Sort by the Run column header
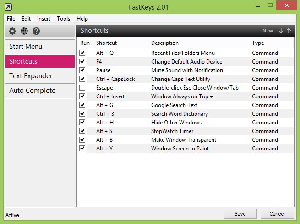This screenshot has height=224, width=300. coord(85,43)
